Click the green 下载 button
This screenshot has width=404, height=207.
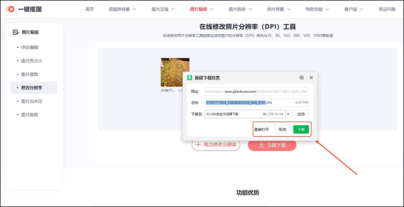pyautogui.click(x=301, y=130)
